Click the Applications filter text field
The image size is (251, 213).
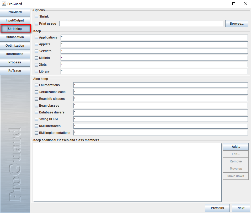click(x=154, y=37)
